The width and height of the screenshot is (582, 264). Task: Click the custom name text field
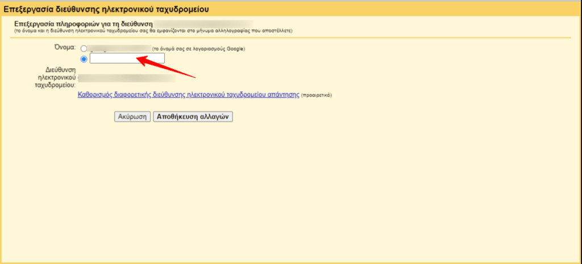pos(127,58)
